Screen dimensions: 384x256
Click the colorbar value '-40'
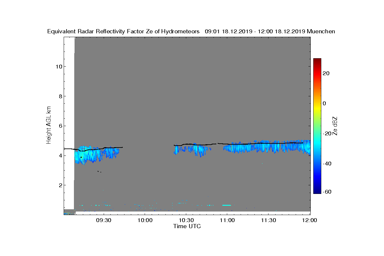[x=327, y=164]
